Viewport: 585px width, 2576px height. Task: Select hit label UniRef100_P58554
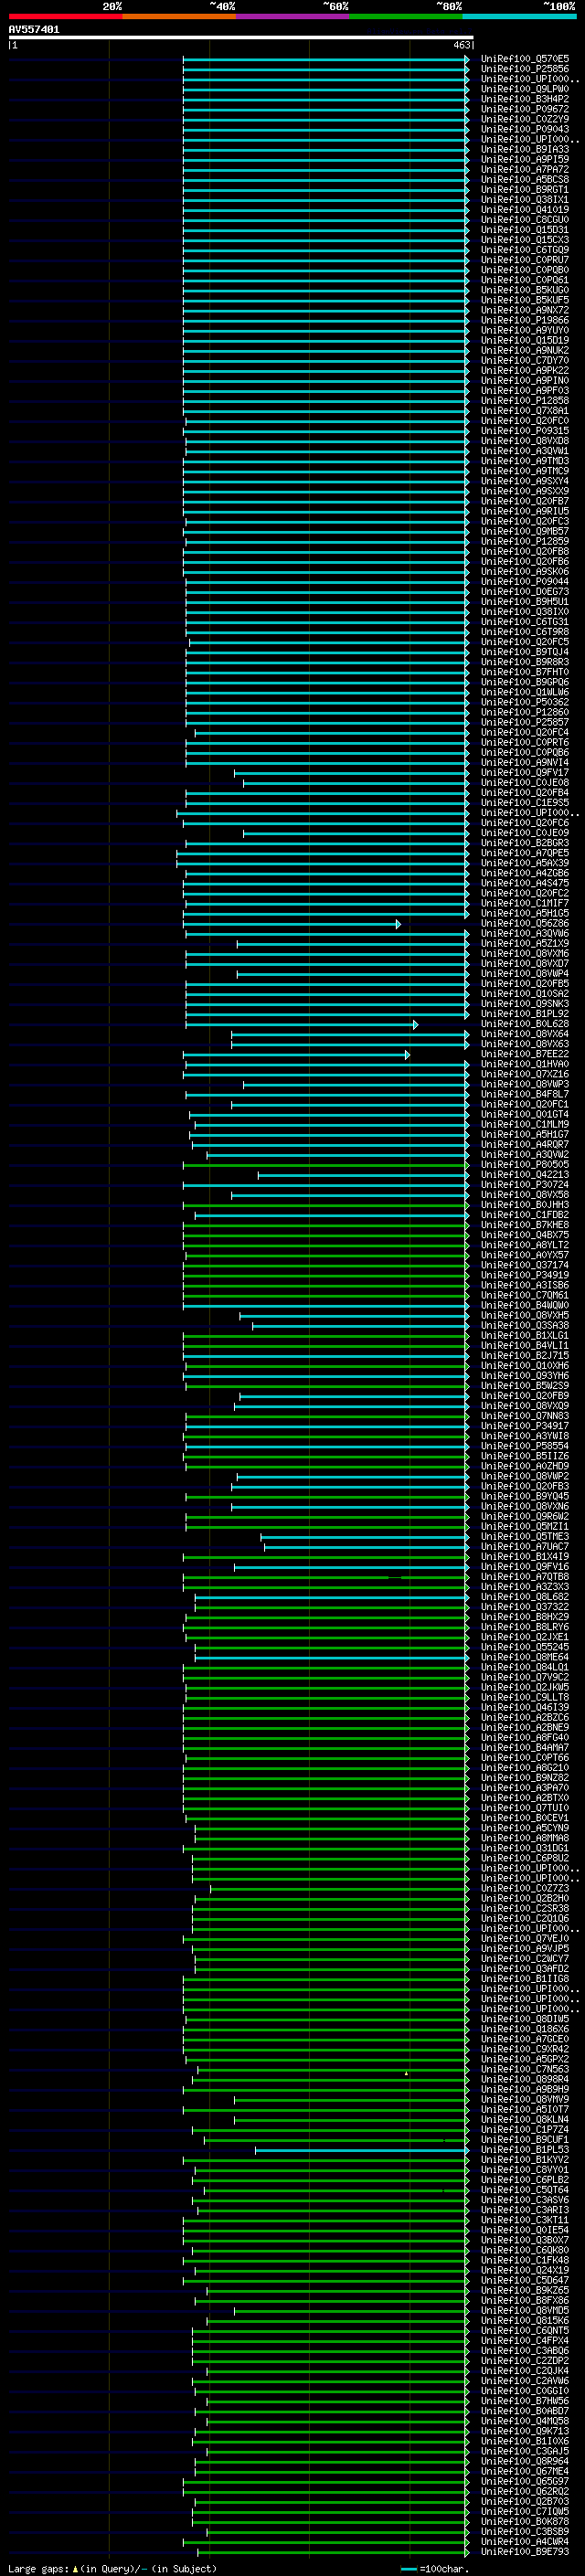click(x=524, y=1446)
